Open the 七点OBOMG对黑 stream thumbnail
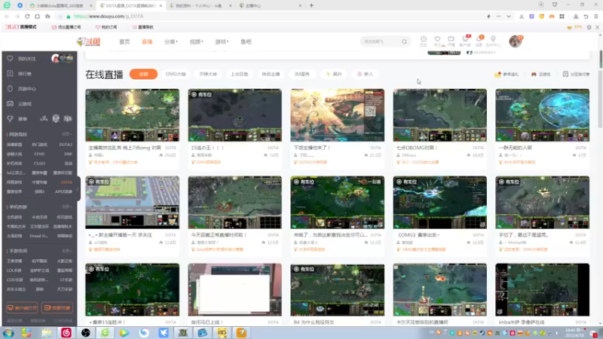Viewport: 603px width, 339px height. click(x=440, y=115)
